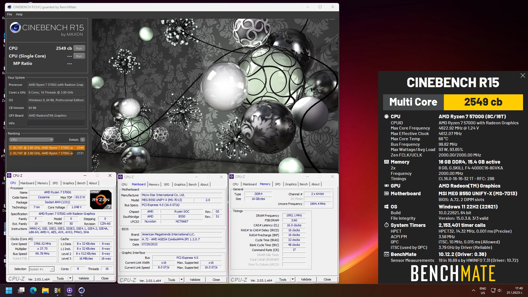528x297 pixels.
Task: Open Graphics tab in left CPU-Z
Action: [68, 183]
